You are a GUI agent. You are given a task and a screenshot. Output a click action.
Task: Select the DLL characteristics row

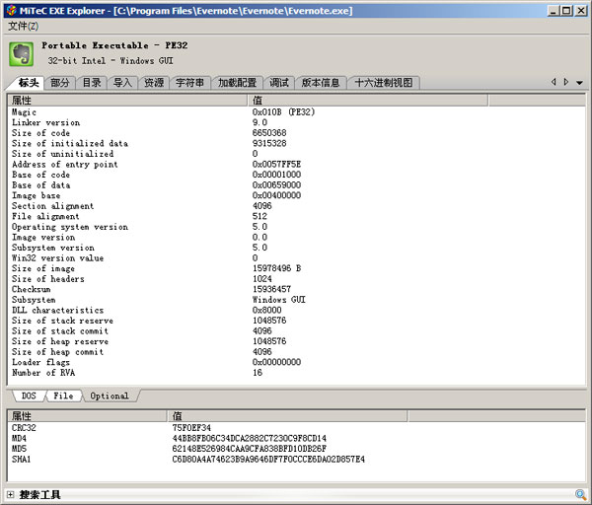(296, 310)
